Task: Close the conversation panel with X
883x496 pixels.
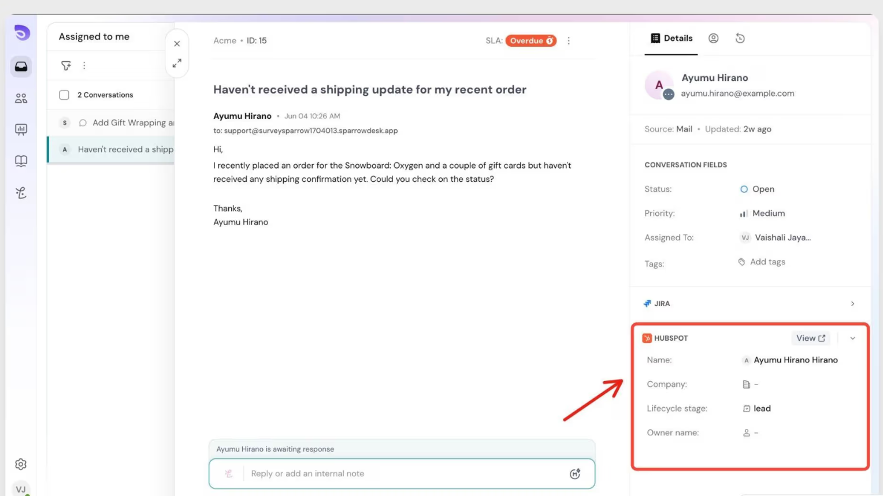Action: (x=177, y=44)
